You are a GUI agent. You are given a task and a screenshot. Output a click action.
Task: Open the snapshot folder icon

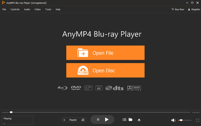(x=130, y=120)
